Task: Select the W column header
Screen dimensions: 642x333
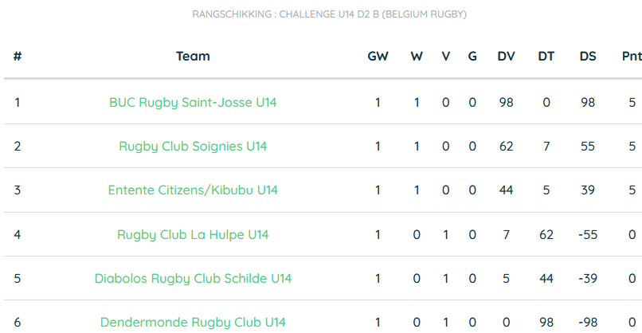Action: click(417, 56)
